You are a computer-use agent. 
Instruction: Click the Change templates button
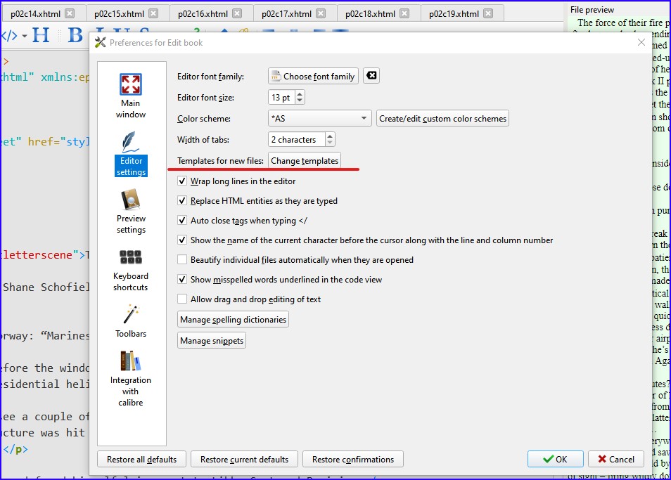305,161
